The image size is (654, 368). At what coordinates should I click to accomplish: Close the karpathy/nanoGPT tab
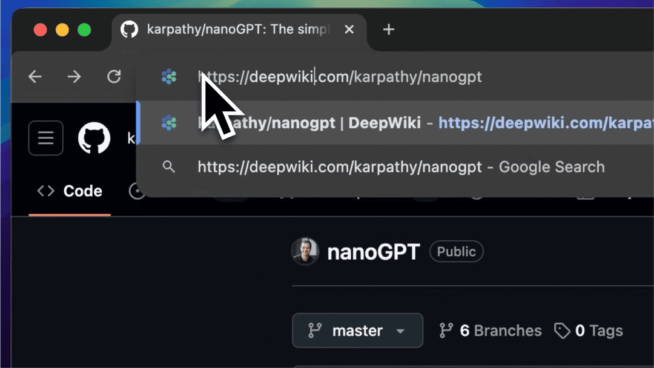pyautogui.click(x=349, y=29)
